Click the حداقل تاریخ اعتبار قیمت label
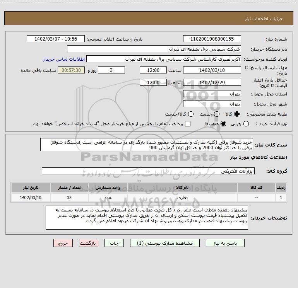The image size is (298, 288). click(270, 83)
